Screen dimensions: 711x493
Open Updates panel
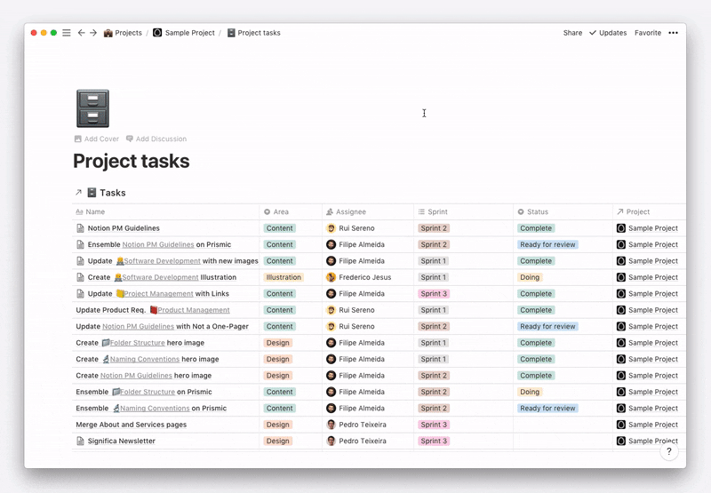(x=608, y=33)
